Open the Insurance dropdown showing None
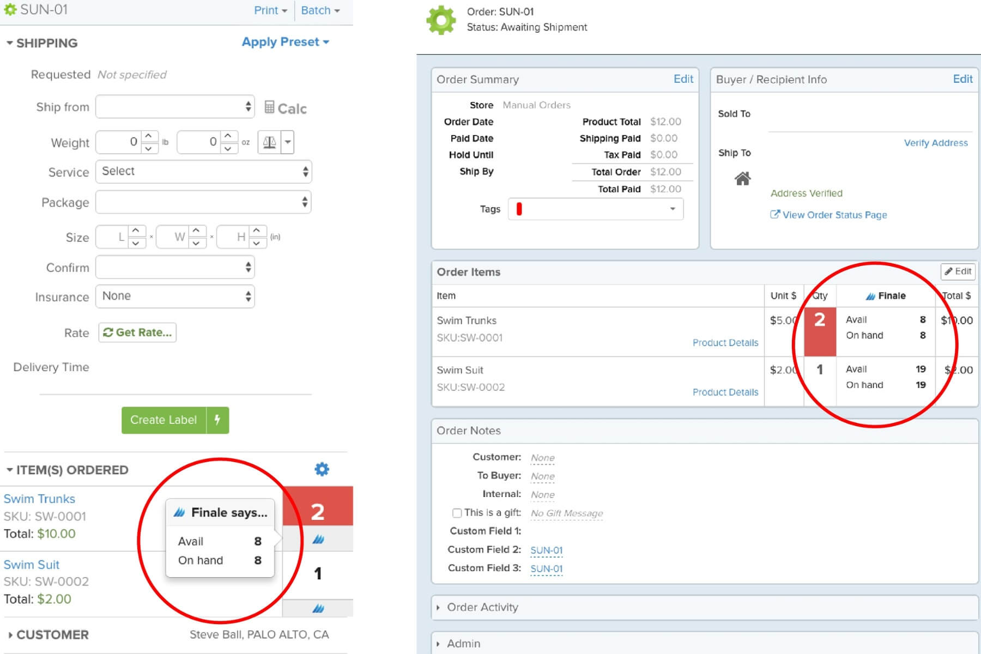Screen dimensions: 981x654 coord(175,296)
